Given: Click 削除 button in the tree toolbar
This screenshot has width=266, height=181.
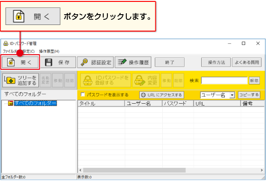Looking at the screenshot, I should [x=70, y=80].
